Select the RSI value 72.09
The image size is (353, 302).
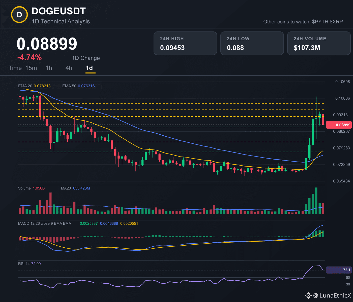[x=36, y=264]
